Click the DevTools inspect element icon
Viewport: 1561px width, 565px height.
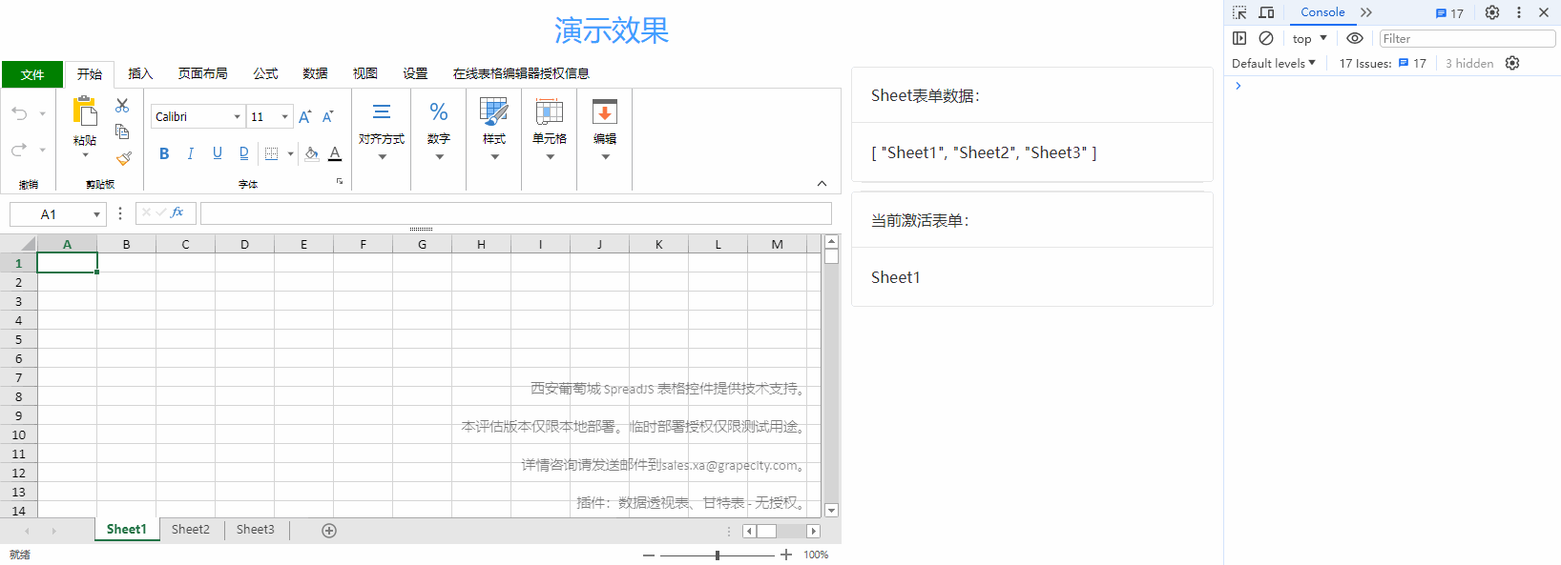[x=1239, y=12]
